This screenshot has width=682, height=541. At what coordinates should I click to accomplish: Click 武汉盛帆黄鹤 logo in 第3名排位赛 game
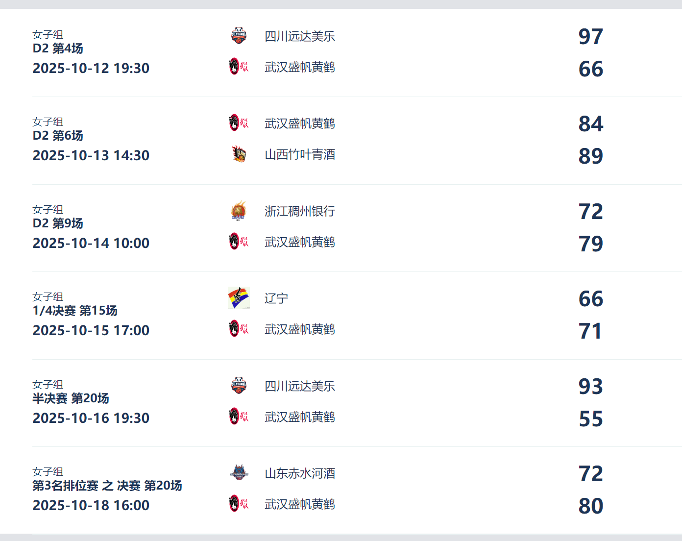[x=239, y=504]
